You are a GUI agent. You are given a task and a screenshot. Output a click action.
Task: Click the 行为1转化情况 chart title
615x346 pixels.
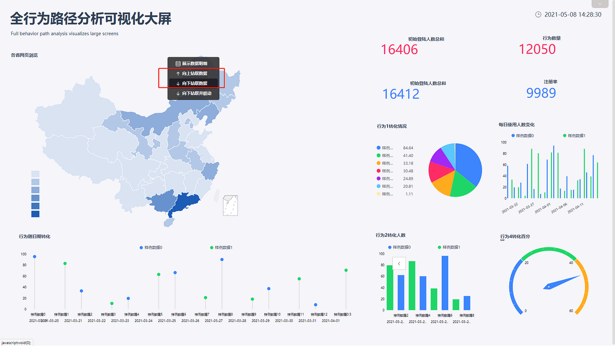pyautogui.click(x=392, y=126)
